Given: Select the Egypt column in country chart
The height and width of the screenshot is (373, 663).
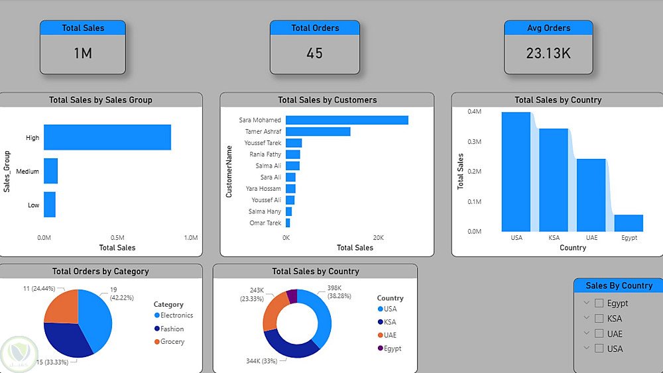Looking at the screenshot, I should click(629, 223).
